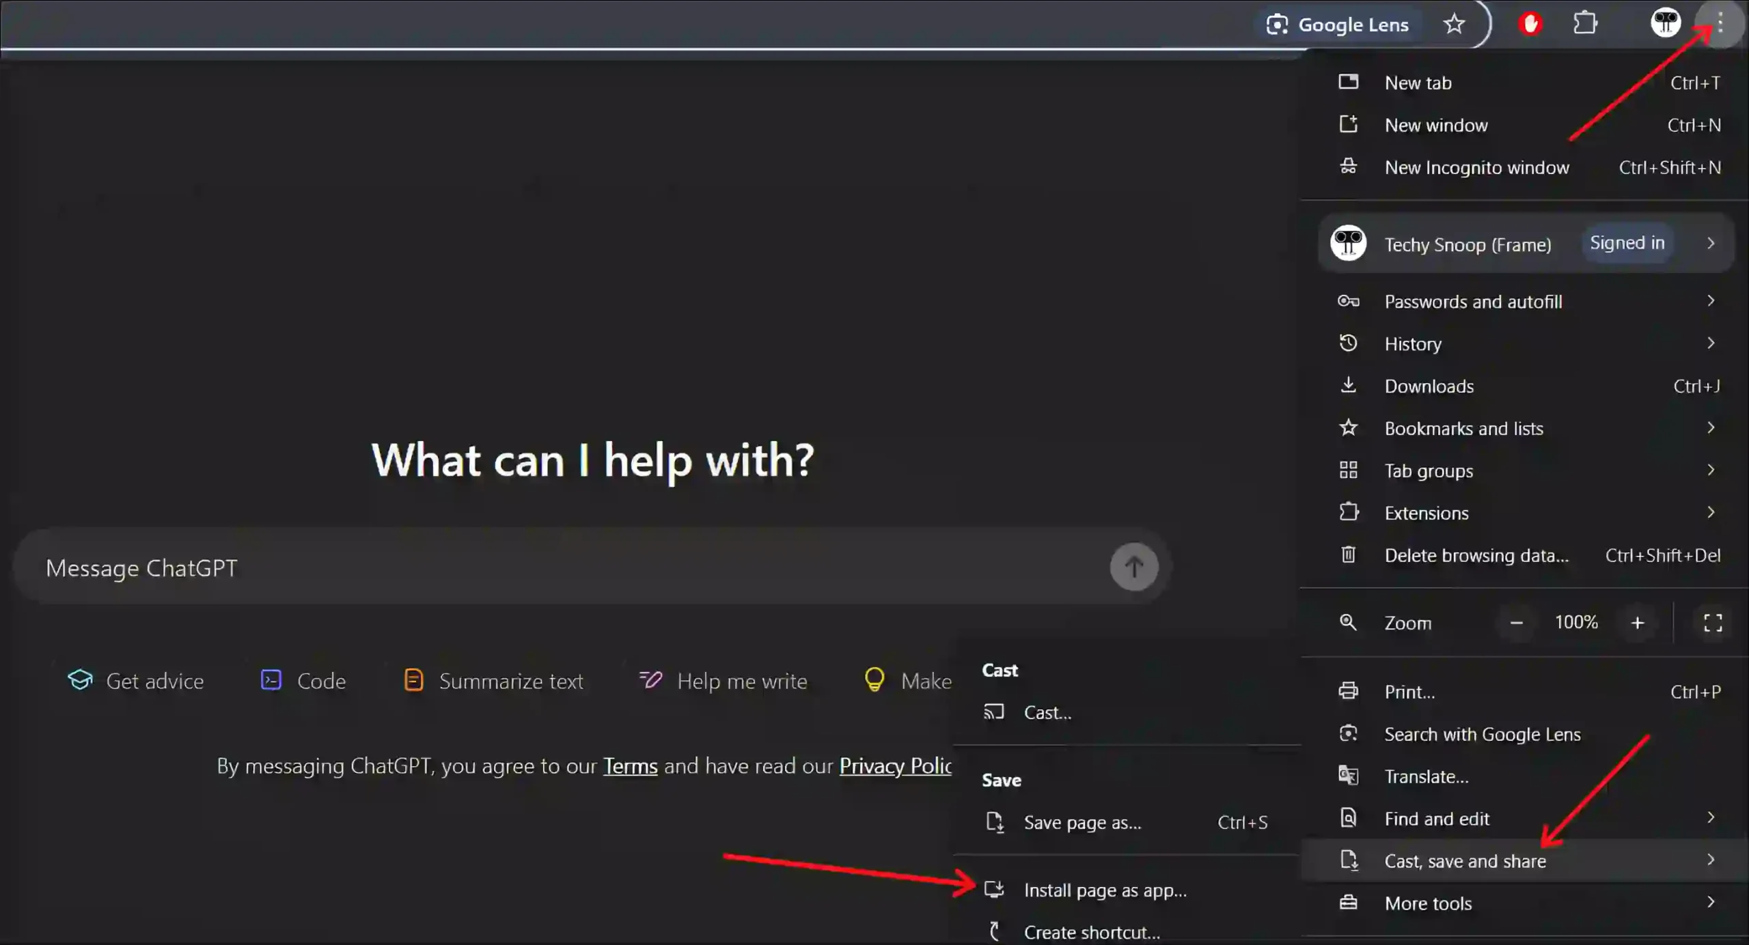Image resolution: width=1749 pixels, height=945 pixels.
Task: Click the Summarize text suggestion
Action: pyautogui.click(x=493, y=681)
